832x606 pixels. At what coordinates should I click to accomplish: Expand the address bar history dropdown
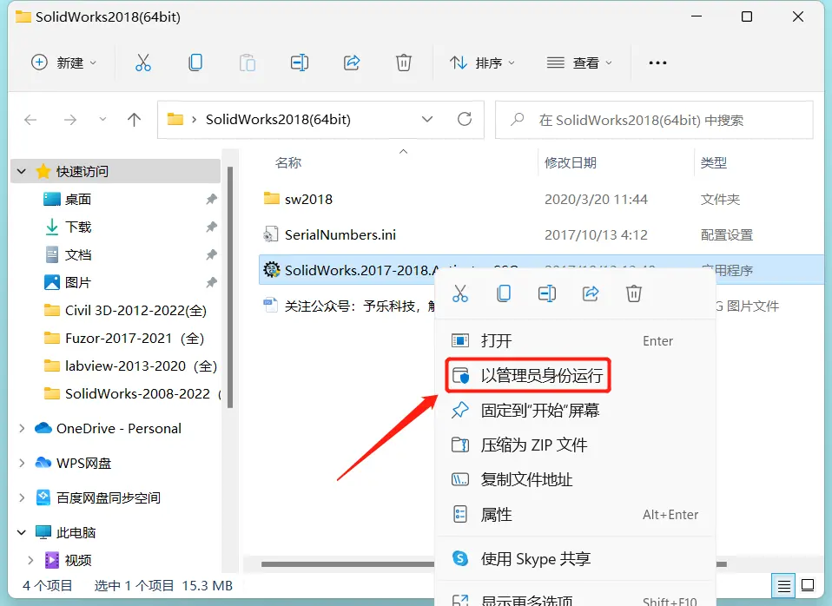(427, 120)
